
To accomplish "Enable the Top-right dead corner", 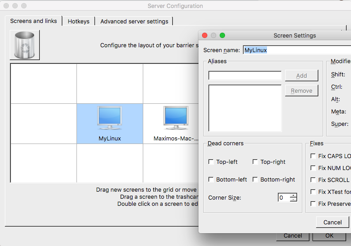I will pyautogui.click(x=256, y=162).
